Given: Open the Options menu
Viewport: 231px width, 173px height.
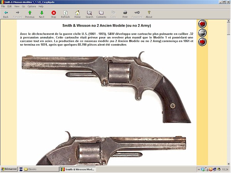Looking at the screenshot, I should (x=32, y=6).
